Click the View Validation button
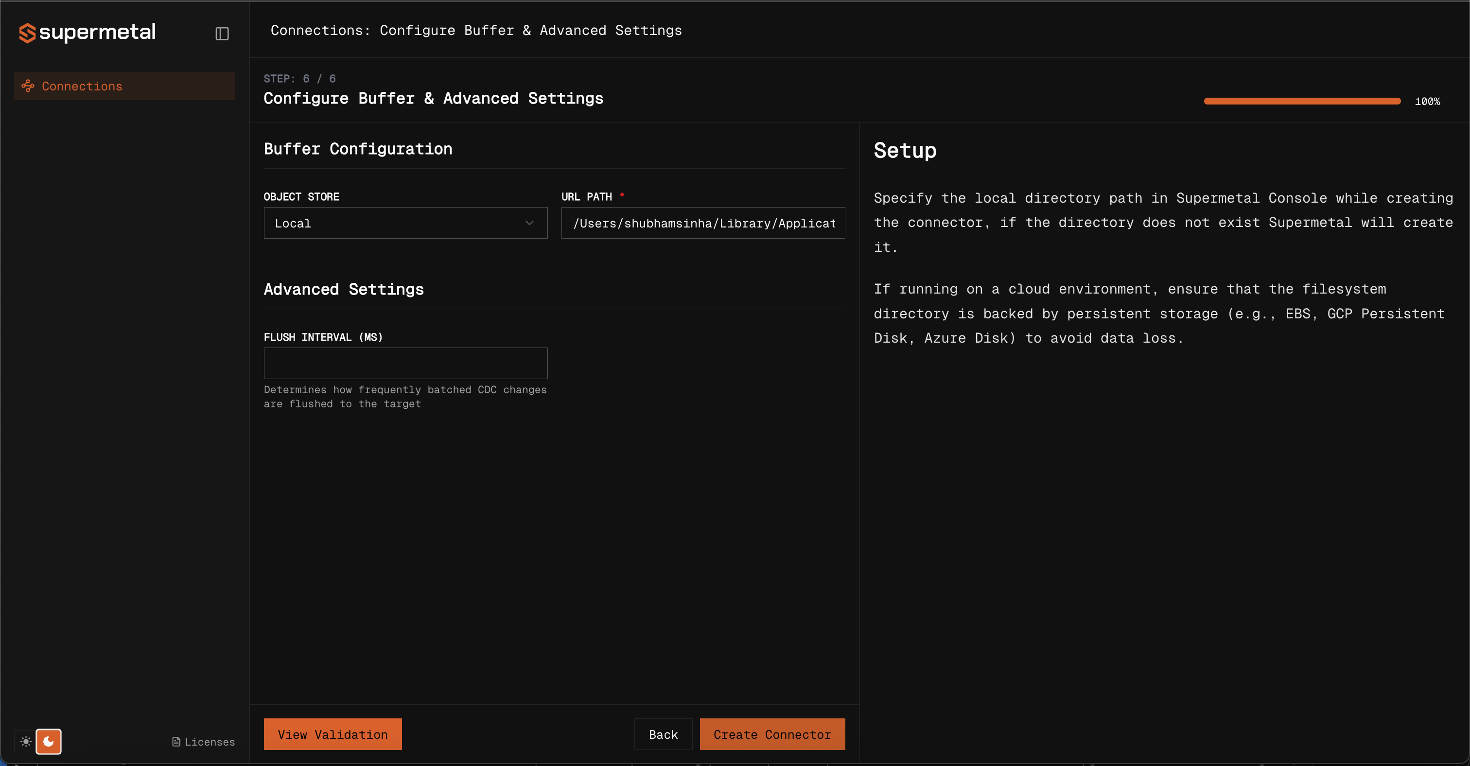The height and width of the screenshot is (766, 1470). 332,734
